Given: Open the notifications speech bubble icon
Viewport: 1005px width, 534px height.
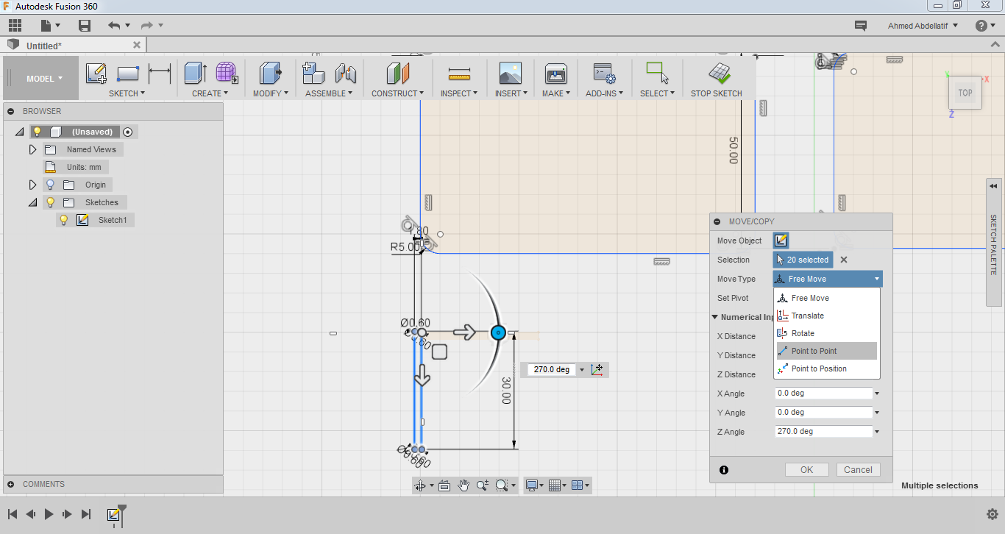Looking at the screenshot, I should (860, 26).
